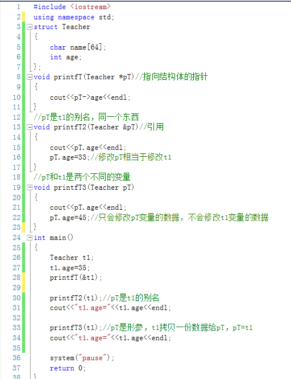The image size is (291, 379).
Task: Place cursor at t1.age=35 line
Action: 70,268
